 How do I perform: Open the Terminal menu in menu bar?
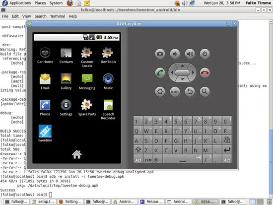(x=58, y=16)
